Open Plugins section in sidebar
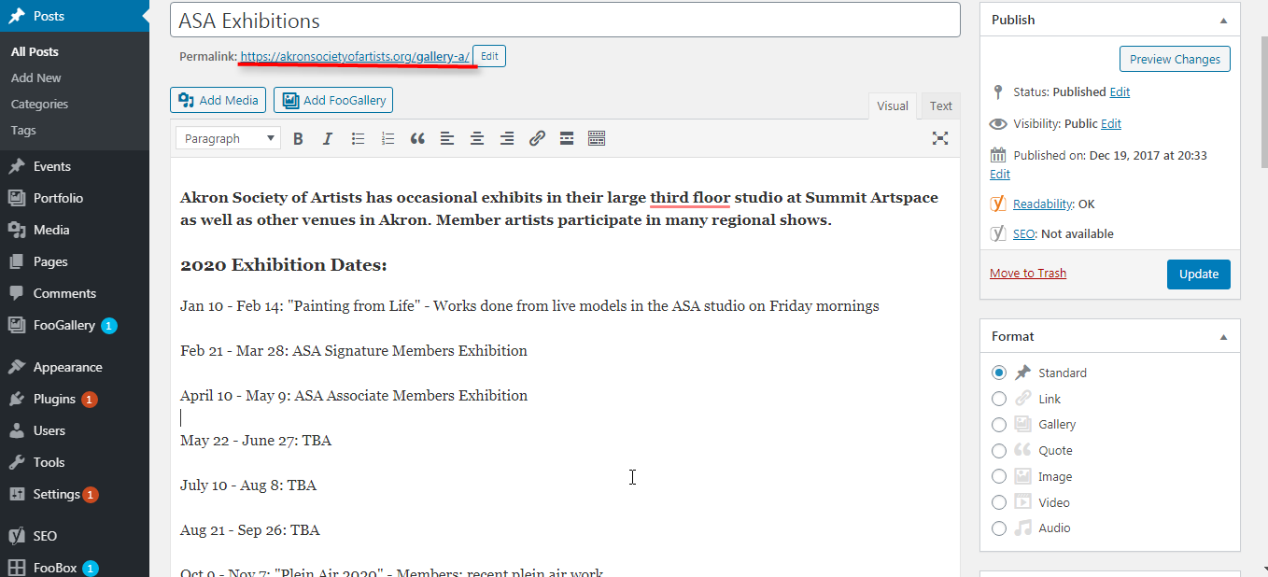The image size is (1268, 577). coord(75,399)
